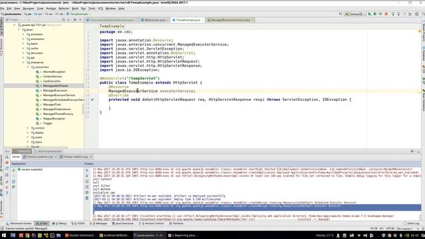The height and width of the screenshot is (239, 425).
Task: Click red Stop icon in Run tool window
Action: click(x=7, y=163)
